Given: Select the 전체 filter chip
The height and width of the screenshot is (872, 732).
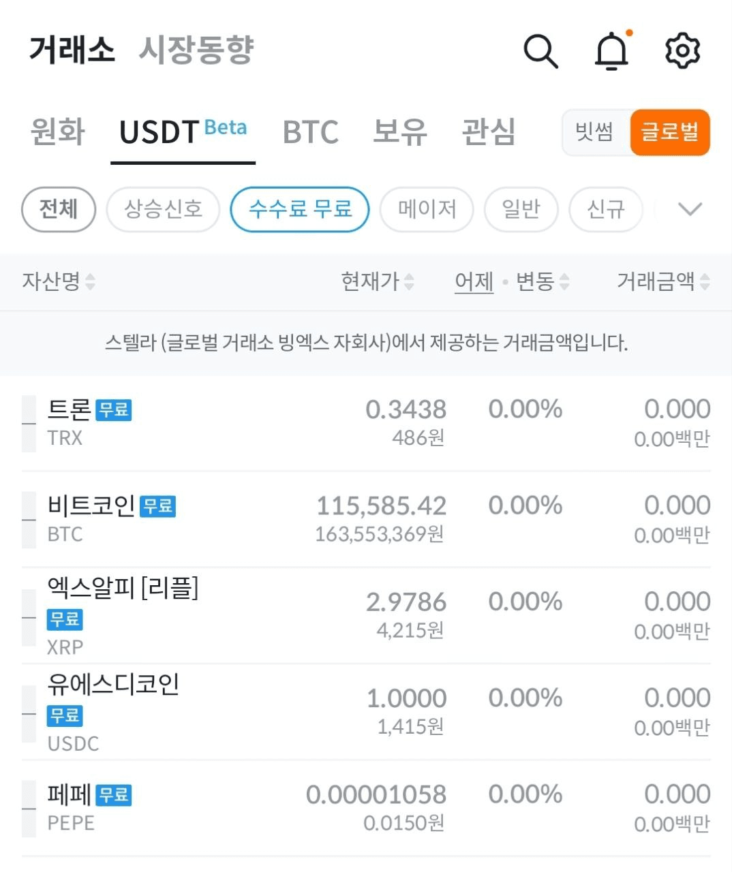Looking at the screenshot, I should click(x=59, y=209).
